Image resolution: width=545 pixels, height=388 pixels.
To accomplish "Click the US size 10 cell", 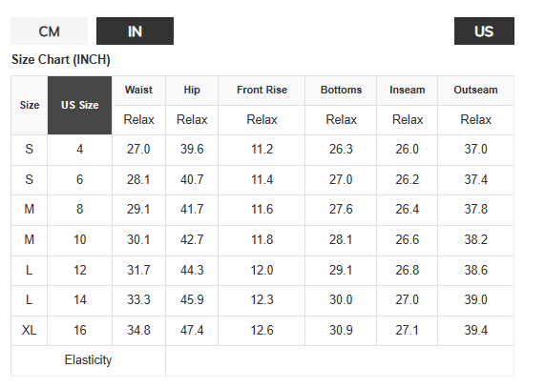I will [79, 240].
